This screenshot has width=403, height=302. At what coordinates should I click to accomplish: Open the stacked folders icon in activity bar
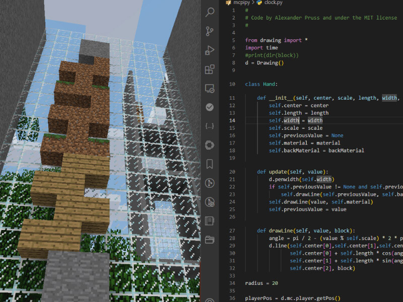coord(210,240)
